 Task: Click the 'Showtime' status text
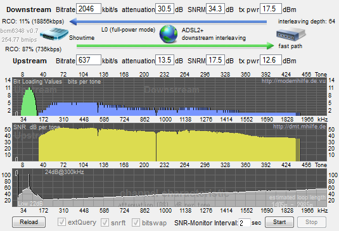coord(82,38)
